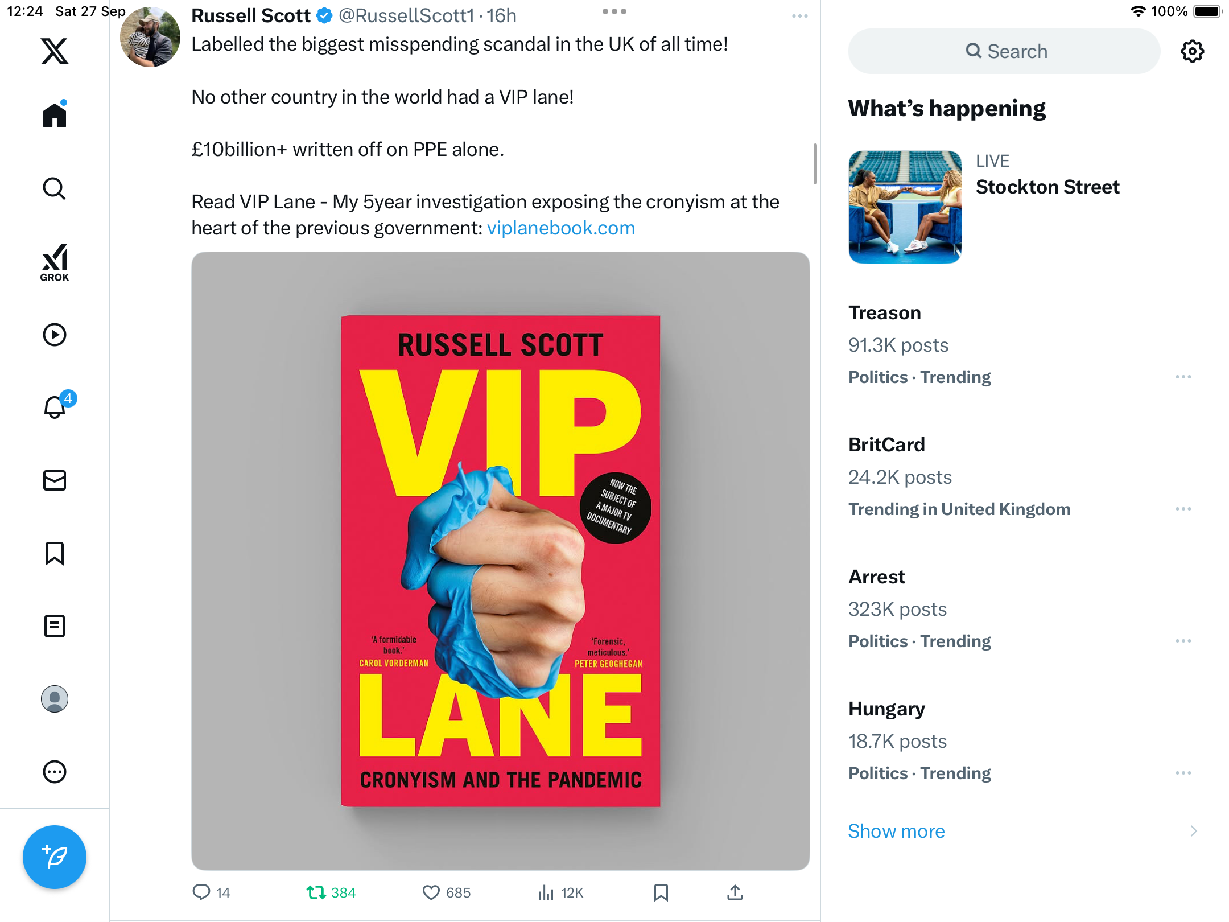Viewport: 1229px width, 922px height.
Task: Toggle like on the VIP Lane post
Action: tap(431, 892)
